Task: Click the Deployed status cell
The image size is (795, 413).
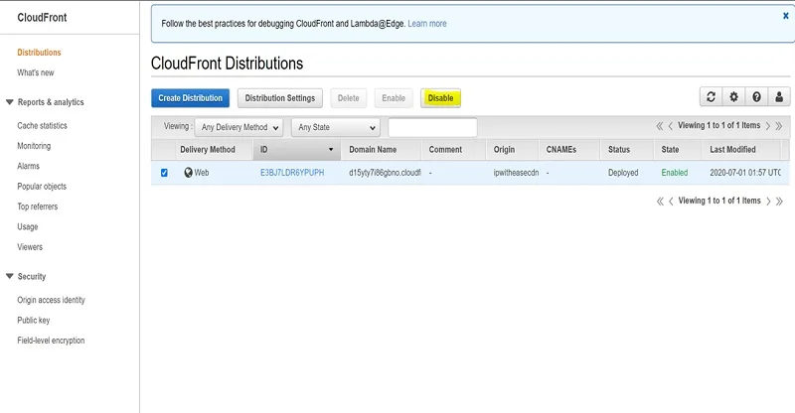Action: point(623,173)
